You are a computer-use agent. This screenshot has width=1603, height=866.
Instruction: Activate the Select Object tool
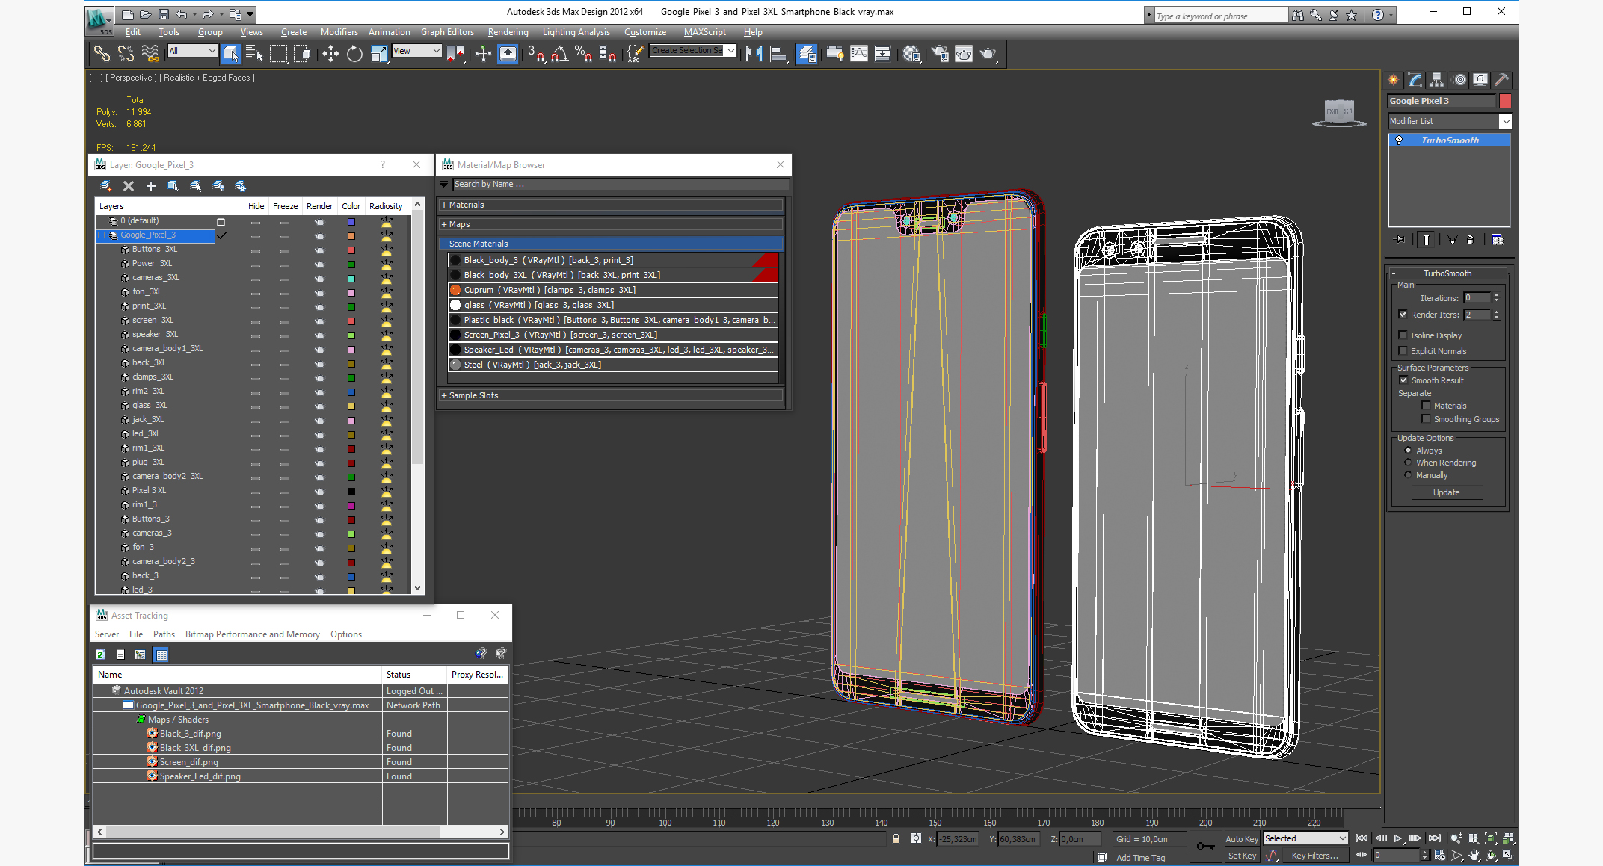pos(231,53)
